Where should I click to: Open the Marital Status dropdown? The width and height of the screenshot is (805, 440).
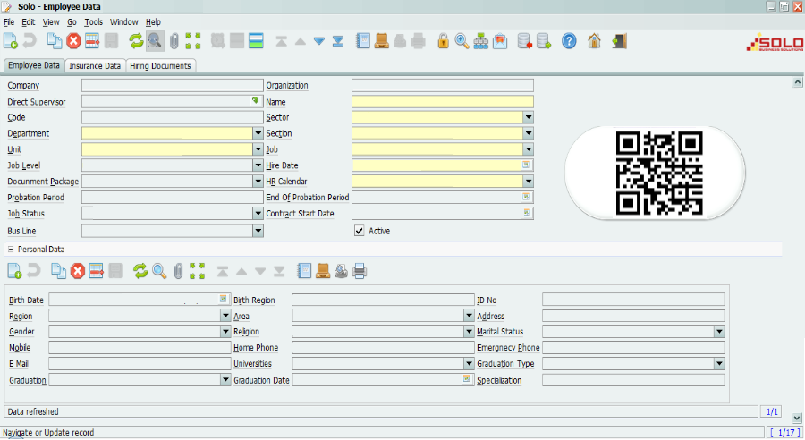(719, 332)
